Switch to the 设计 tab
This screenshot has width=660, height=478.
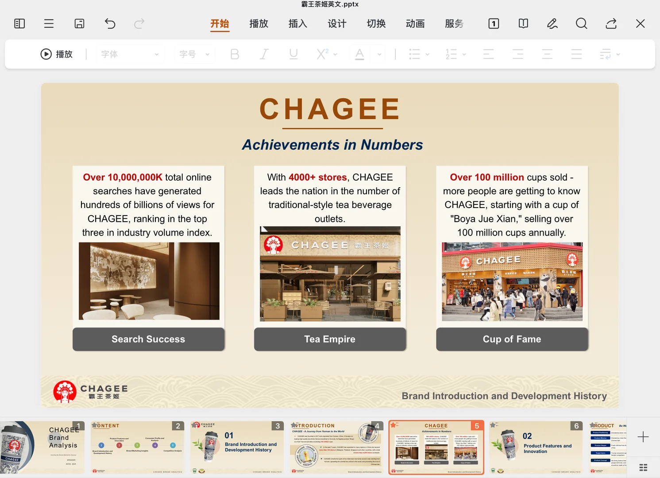pyautogui.click(x=337, y=23)
